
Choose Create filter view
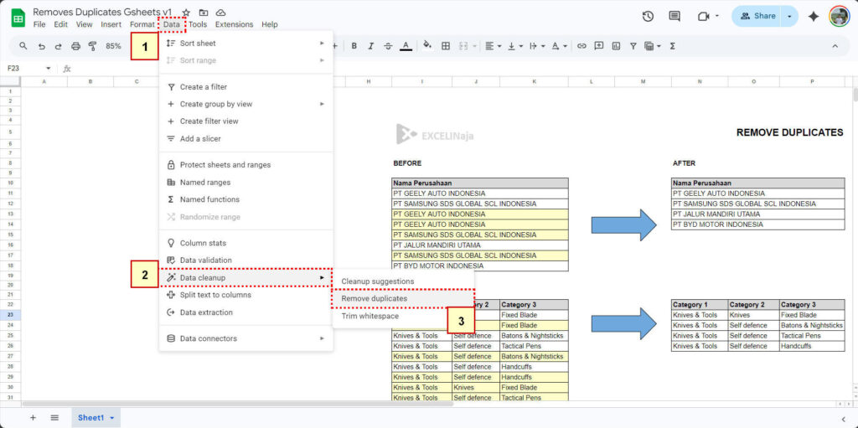[246, 121]
